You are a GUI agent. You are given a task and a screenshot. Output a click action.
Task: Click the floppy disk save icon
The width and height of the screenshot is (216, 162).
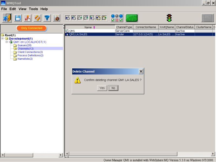(x=18, y=18)
